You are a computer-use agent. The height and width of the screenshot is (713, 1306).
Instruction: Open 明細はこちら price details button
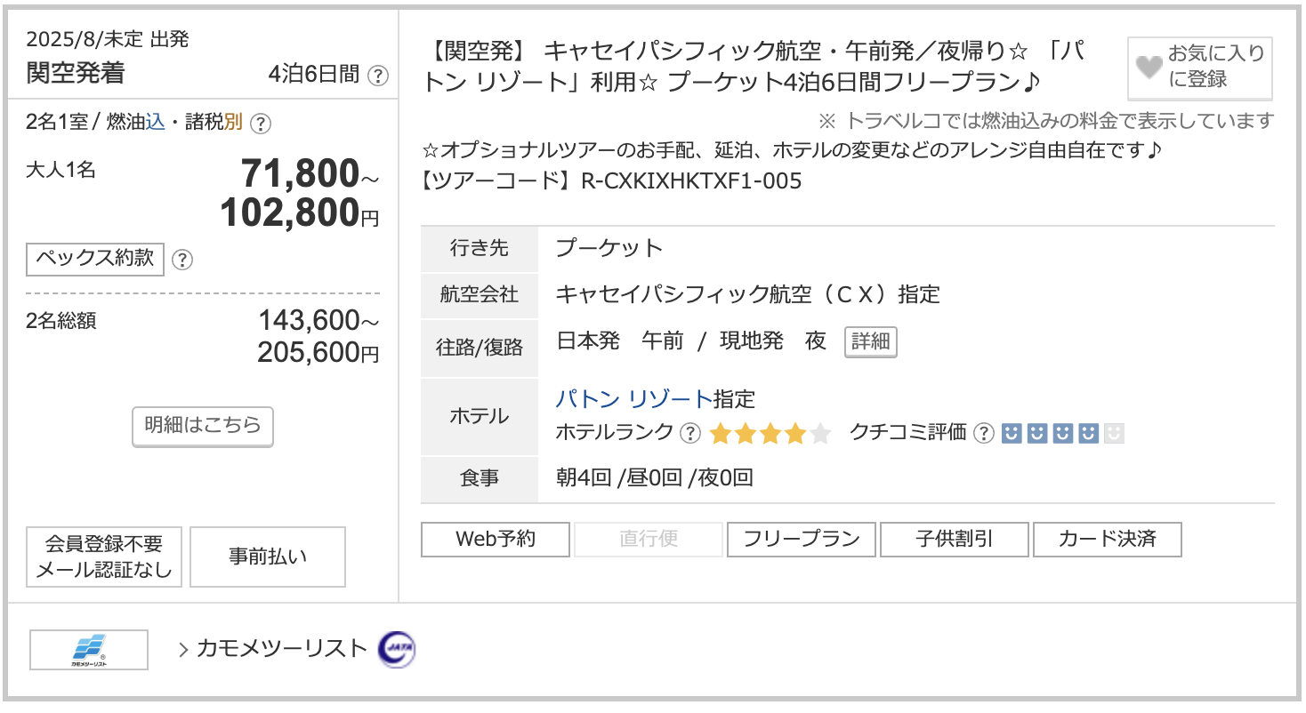coord(203,426)
